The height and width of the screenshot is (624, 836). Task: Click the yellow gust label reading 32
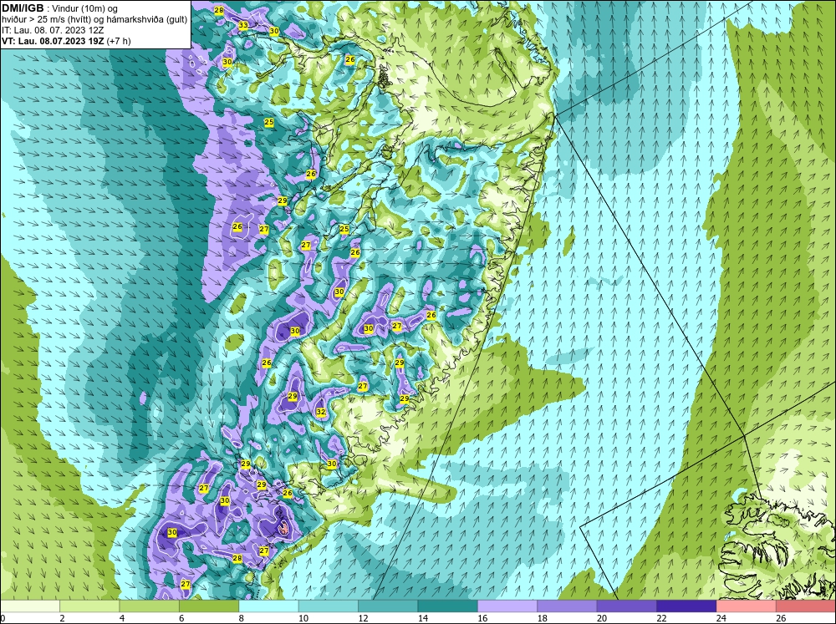click(320, 412)
